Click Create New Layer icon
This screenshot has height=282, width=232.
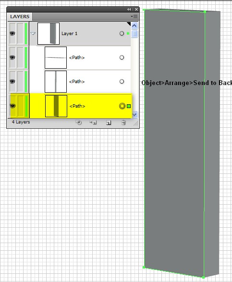coord(109,123)
